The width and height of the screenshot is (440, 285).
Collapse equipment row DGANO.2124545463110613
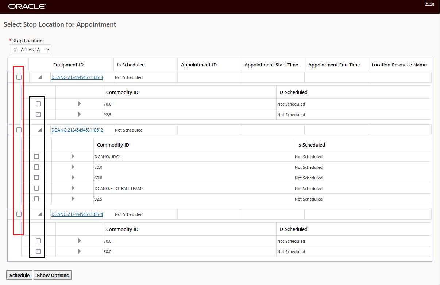40,77
